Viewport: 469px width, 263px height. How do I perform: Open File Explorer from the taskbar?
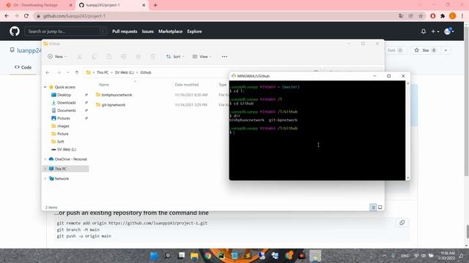[194, 256]
